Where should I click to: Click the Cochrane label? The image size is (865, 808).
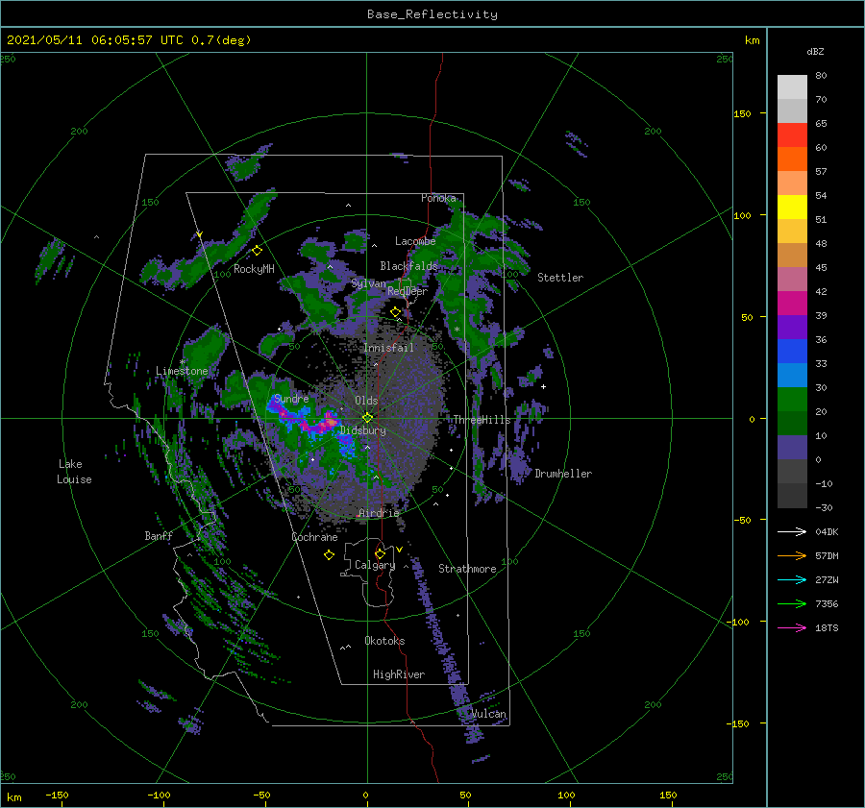click(x=314, y=537)
